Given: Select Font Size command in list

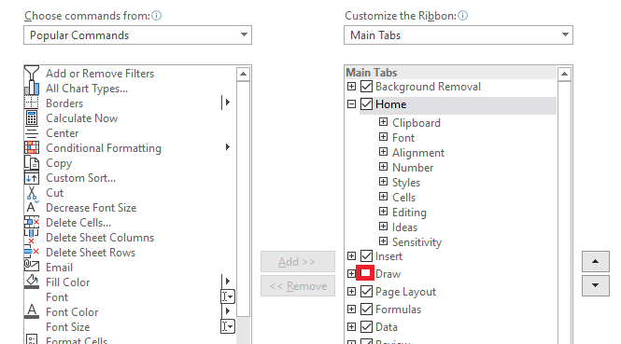Looking at the screenshot, I should pyautogui.click(x=68, y=327).
